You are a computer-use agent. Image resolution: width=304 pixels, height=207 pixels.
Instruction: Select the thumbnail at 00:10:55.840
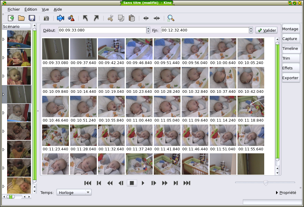111,106
